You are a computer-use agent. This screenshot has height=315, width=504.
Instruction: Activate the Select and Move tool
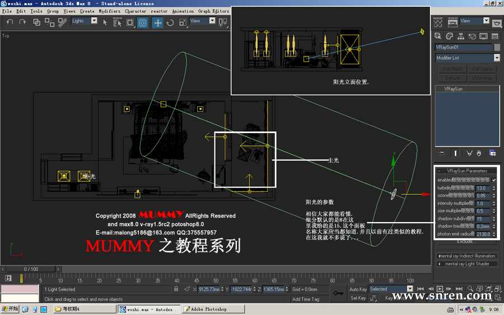tap(158, 22)
